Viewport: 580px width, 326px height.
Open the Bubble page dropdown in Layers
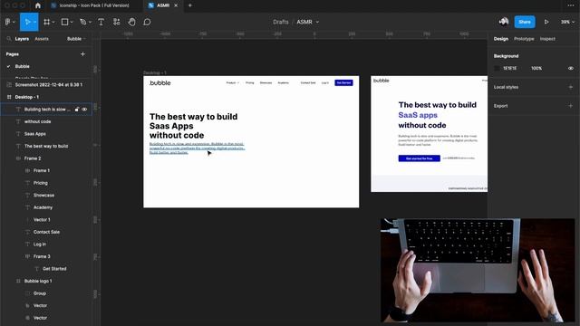[76, 38]
